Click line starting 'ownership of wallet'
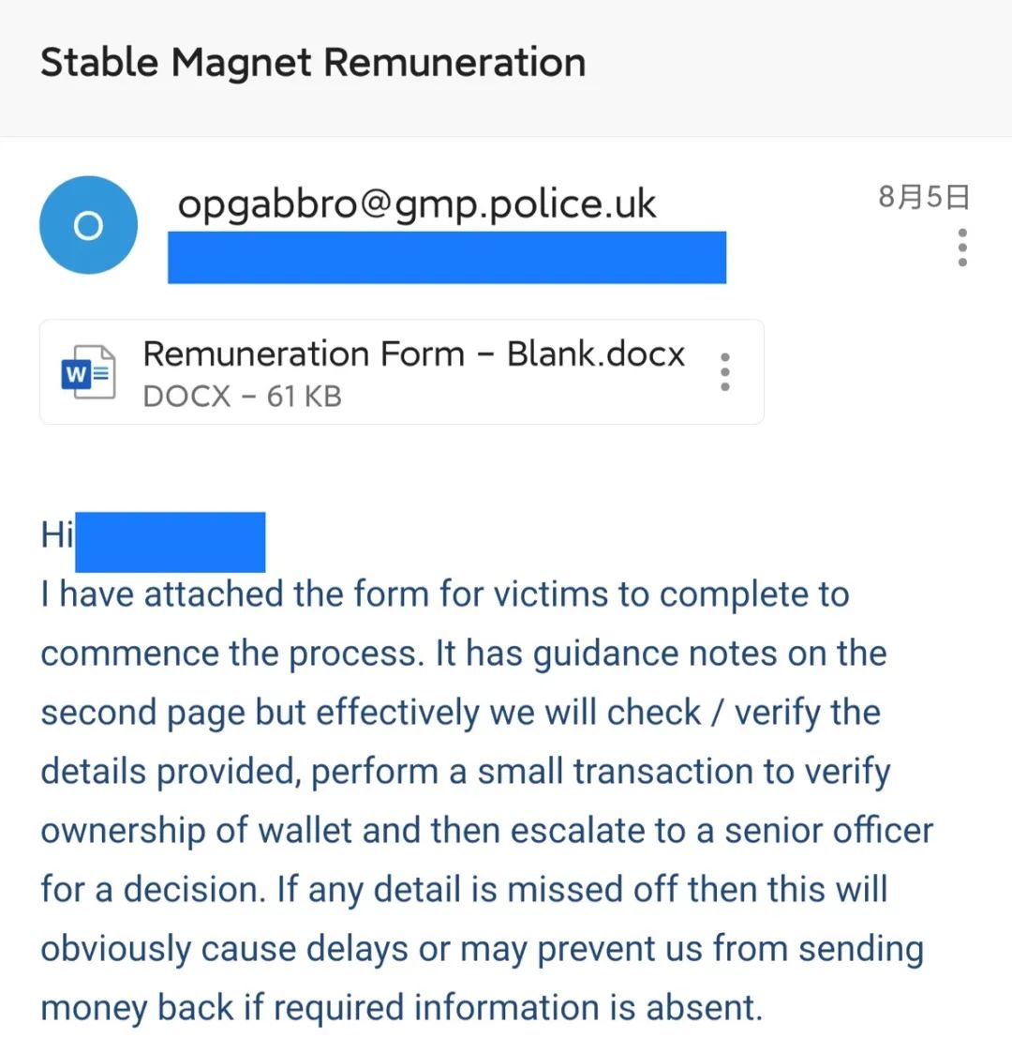1012x1053 pixels. coord(486,832)
